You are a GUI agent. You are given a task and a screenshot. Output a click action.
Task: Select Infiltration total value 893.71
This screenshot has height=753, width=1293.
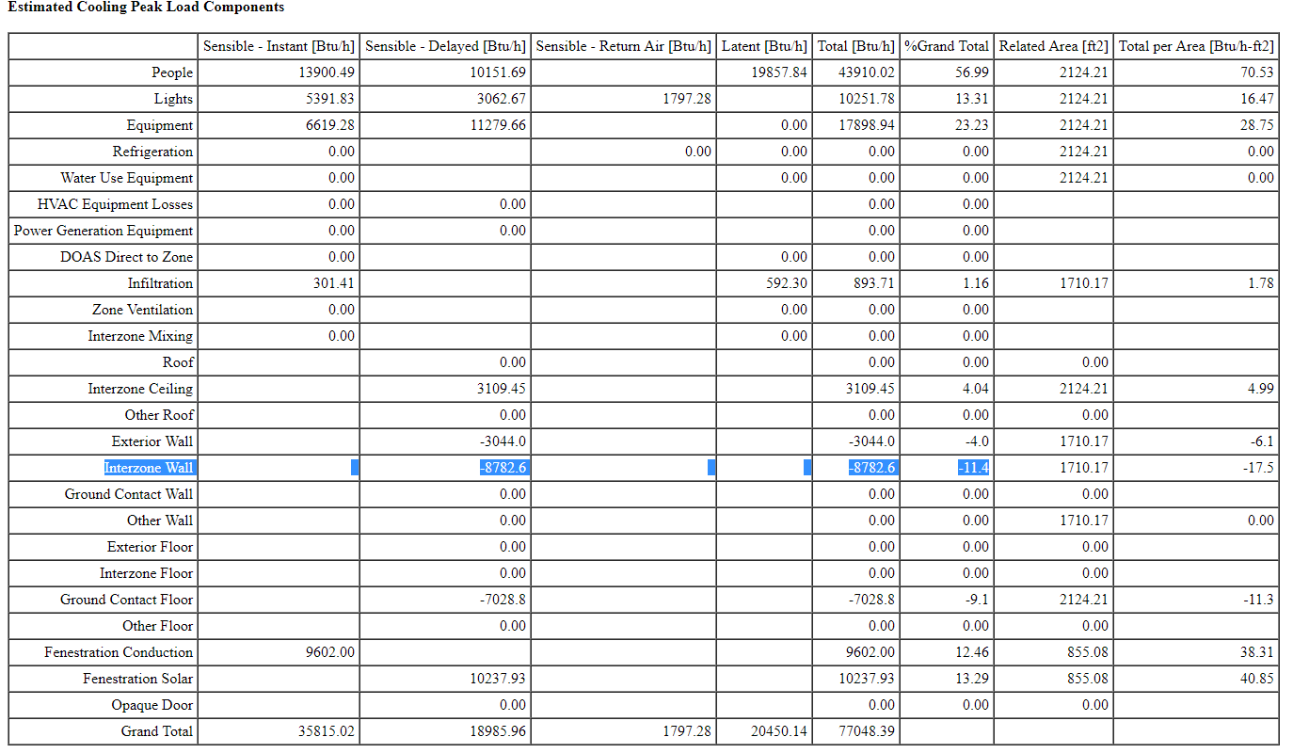click(x=874, y=283)
